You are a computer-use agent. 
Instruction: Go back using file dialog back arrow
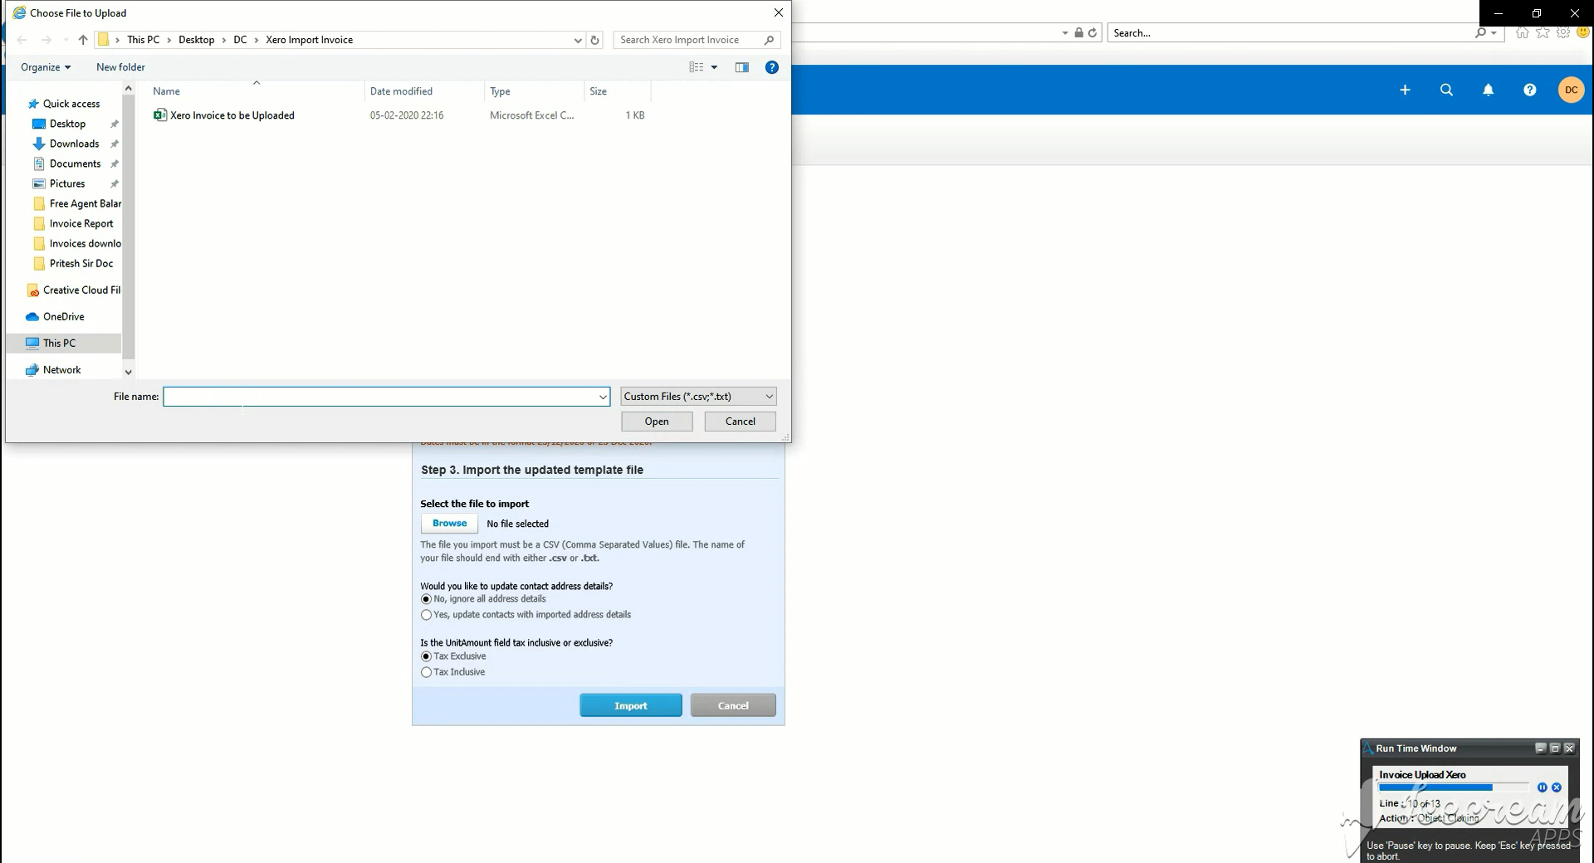click(x=22, y=40)
